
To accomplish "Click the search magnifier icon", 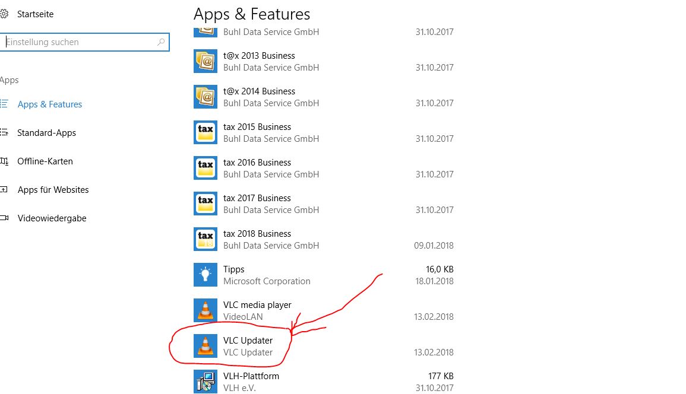I will pyautogui.click(x=161, y=42).
